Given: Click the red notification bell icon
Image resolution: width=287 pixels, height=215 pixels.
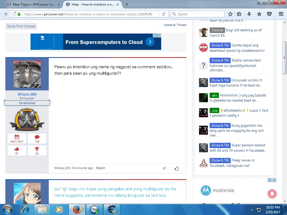Looking at the screenshot, I should point(272,194).
